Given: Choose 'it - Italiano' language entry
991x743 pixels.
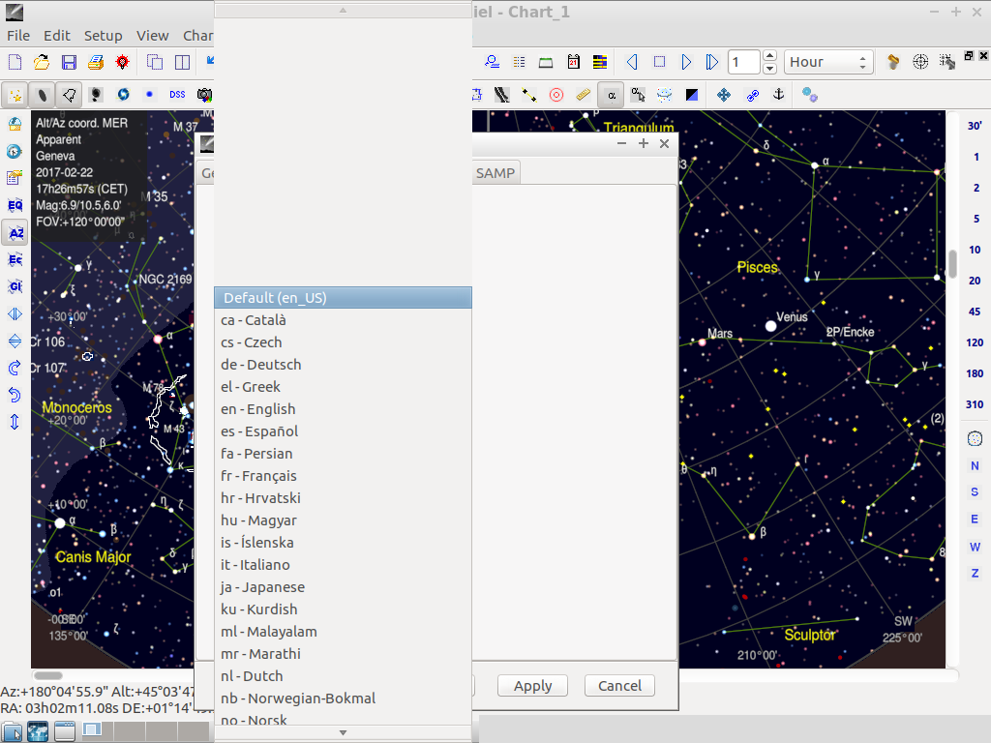Looking at the screenshot, I should pos(344,565).
